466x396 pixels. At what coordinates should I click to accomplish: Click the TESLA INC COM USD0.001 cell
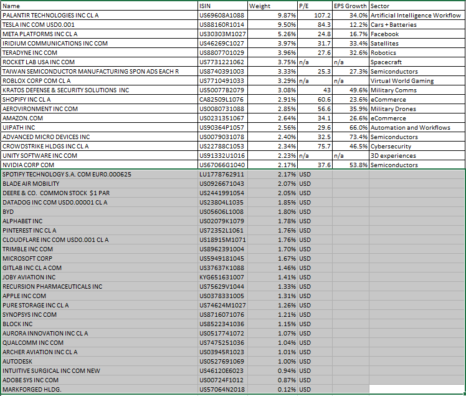(99, 25)
